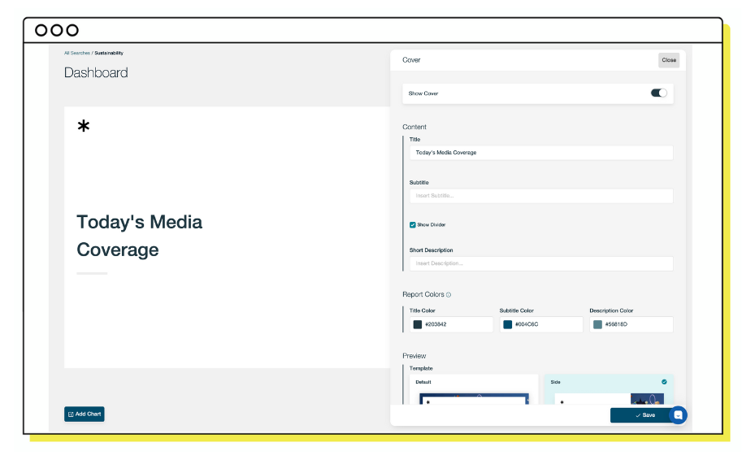The width and height of the screenshot is (755, 460).
Task: Toggle the Show Cover switch
Action: pos(658,93)
